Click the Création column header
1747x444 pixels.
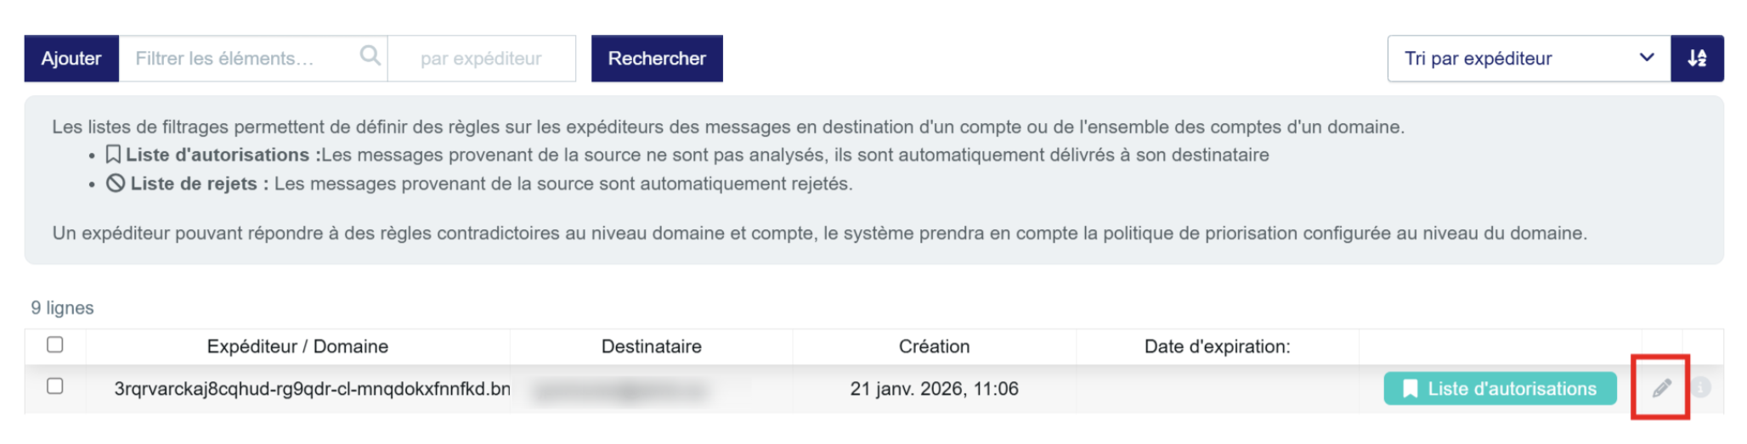coord(934,346)
